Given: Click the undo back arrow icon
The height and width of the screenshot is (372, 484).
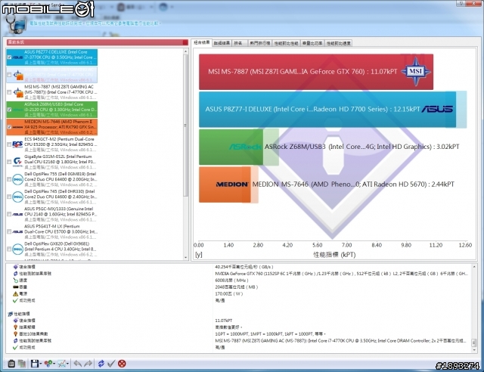Looking at the screenshot, I should point(77,364).
